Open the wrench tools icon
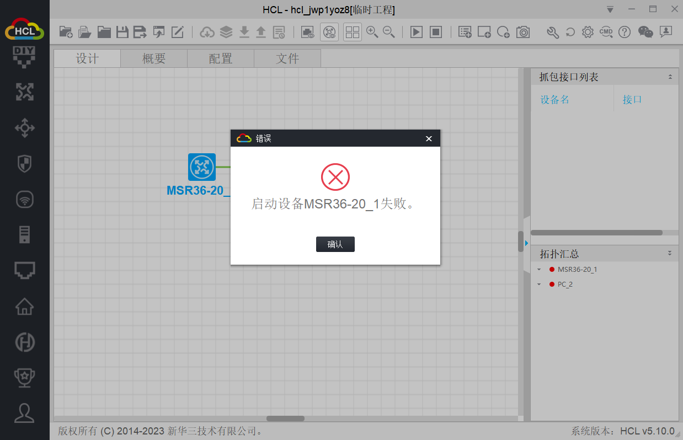Image resolution: width=683 pixels, height=440 pixels. [x=553, y=32]
